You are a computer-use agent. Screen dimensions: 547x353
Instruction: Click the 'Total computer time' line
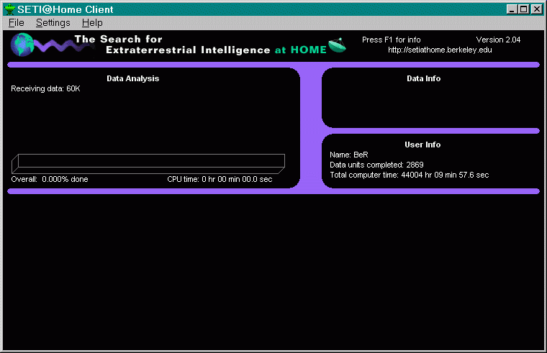pyautogui.click(x=410, y=175)
